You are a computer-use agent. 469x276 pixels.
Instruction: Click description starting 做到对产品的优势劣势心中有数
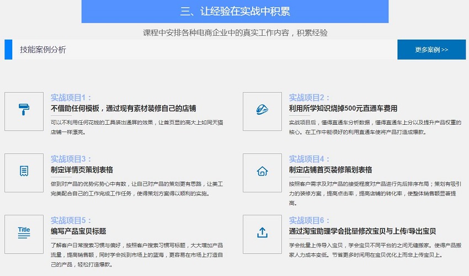click(x=137, y=189)
